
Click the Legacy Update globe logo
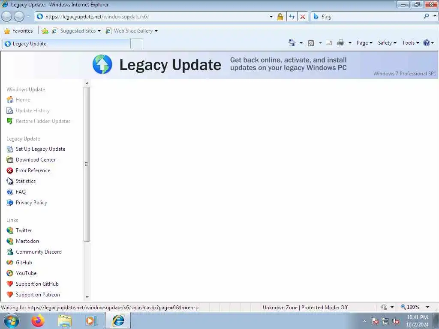click(102, 64)
